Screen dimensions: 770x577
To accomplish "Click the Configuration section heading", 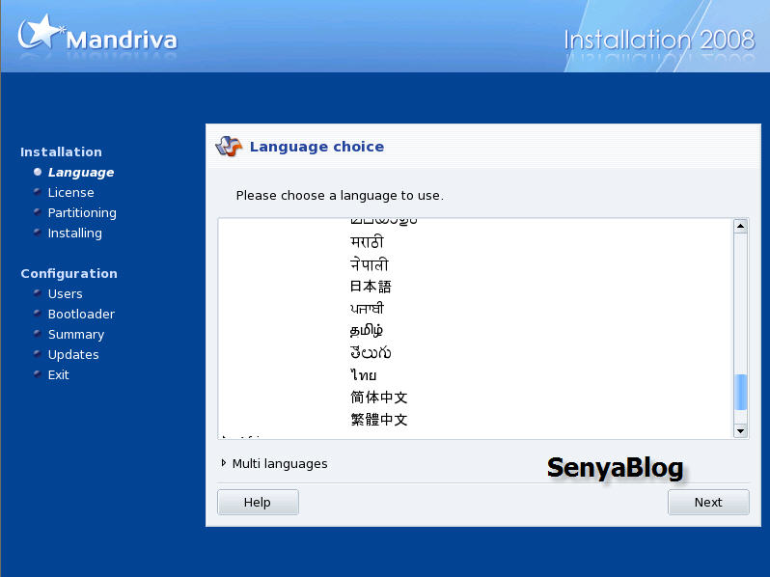I will pos(69,273).
